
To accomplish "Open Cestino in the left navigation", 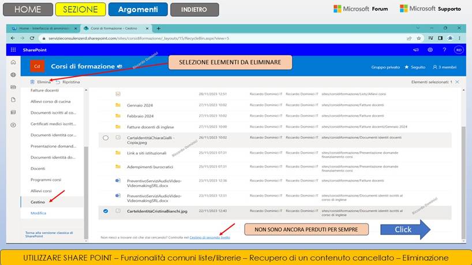I will [38, 202].
